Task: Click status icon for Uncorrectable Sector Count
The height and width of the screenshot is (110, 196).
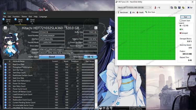Action: 5,105
